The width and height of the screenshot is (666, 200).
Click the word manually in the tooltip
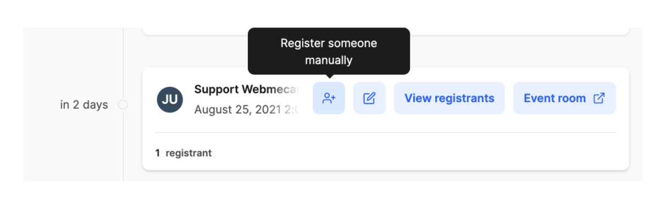pyautogui.click(x=329, y=60)
